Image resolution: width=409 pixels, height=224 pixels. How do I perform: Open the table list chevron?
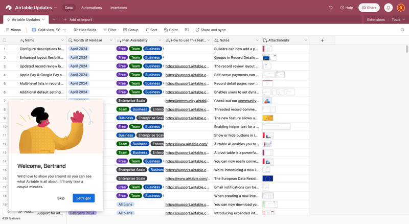tap(54, 19)
